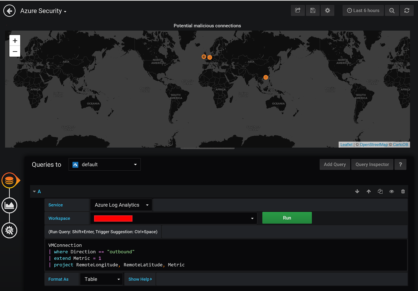The image size is (418, 291).
Task: Open the Visualization tab in sidebar
Action: point(9,205)
